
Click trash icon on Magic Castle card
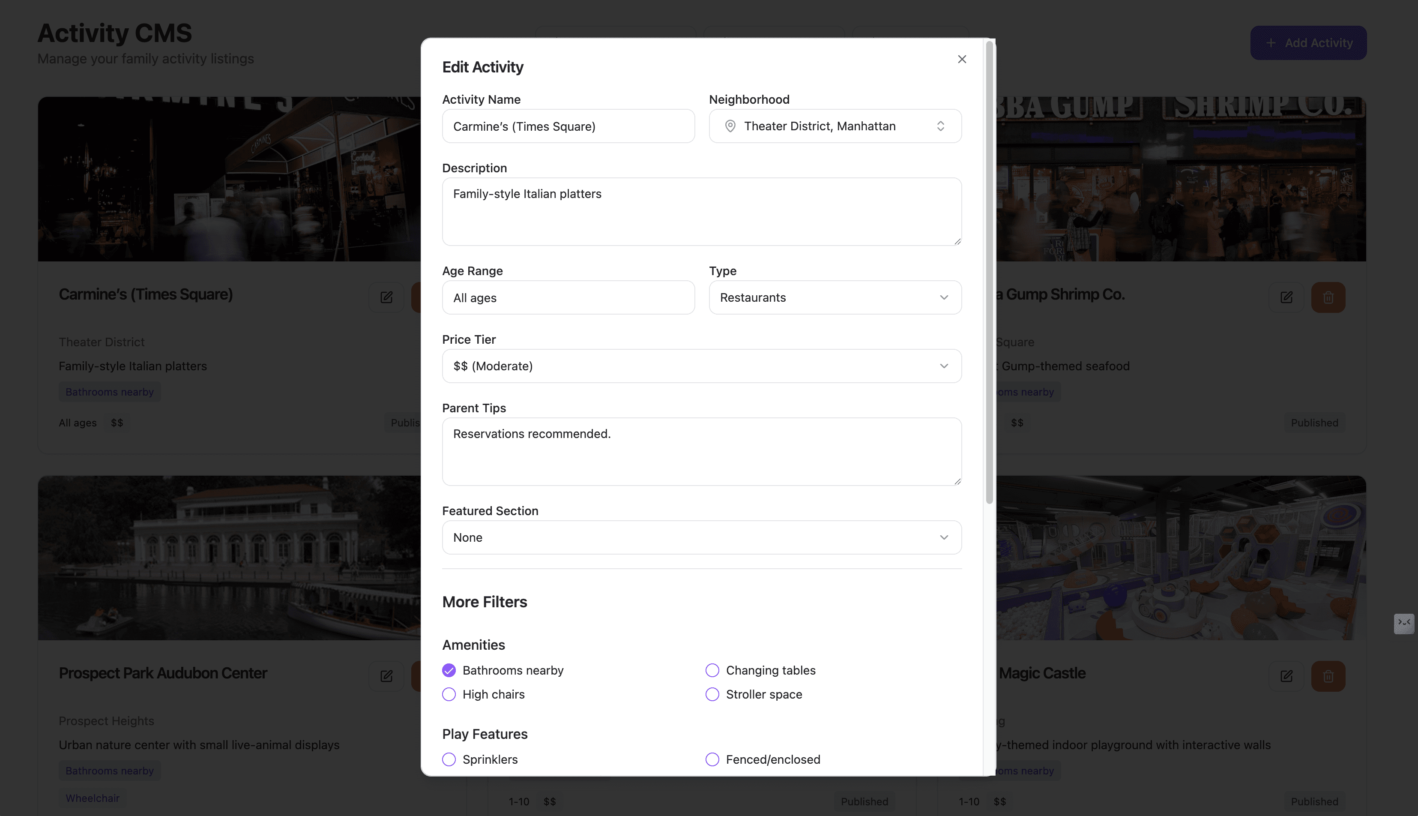click(x=1328, y=676)
